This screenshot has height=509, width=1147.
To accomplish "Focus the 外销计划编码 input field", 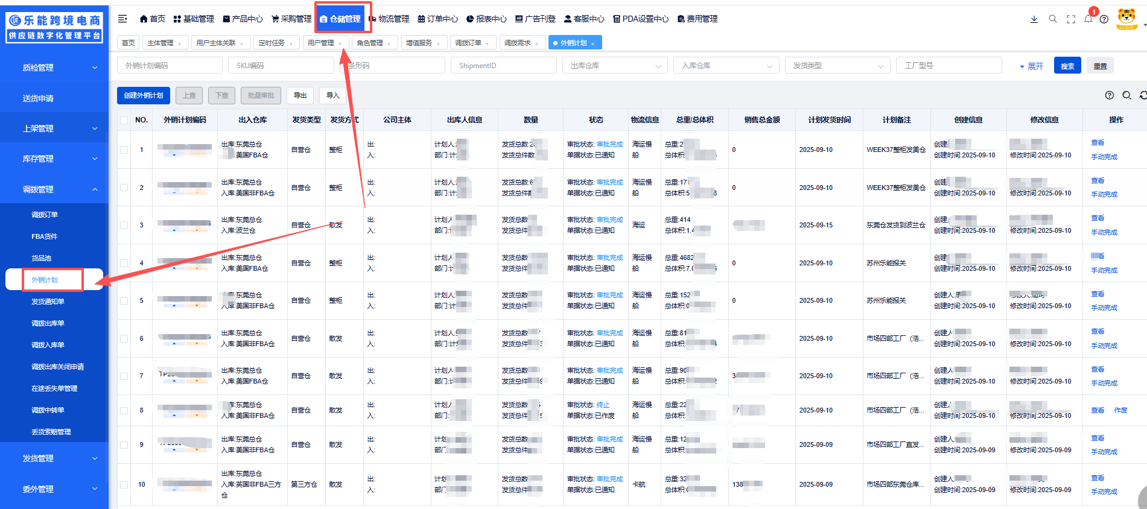I will pyautogui.click(x=170, y=65).
